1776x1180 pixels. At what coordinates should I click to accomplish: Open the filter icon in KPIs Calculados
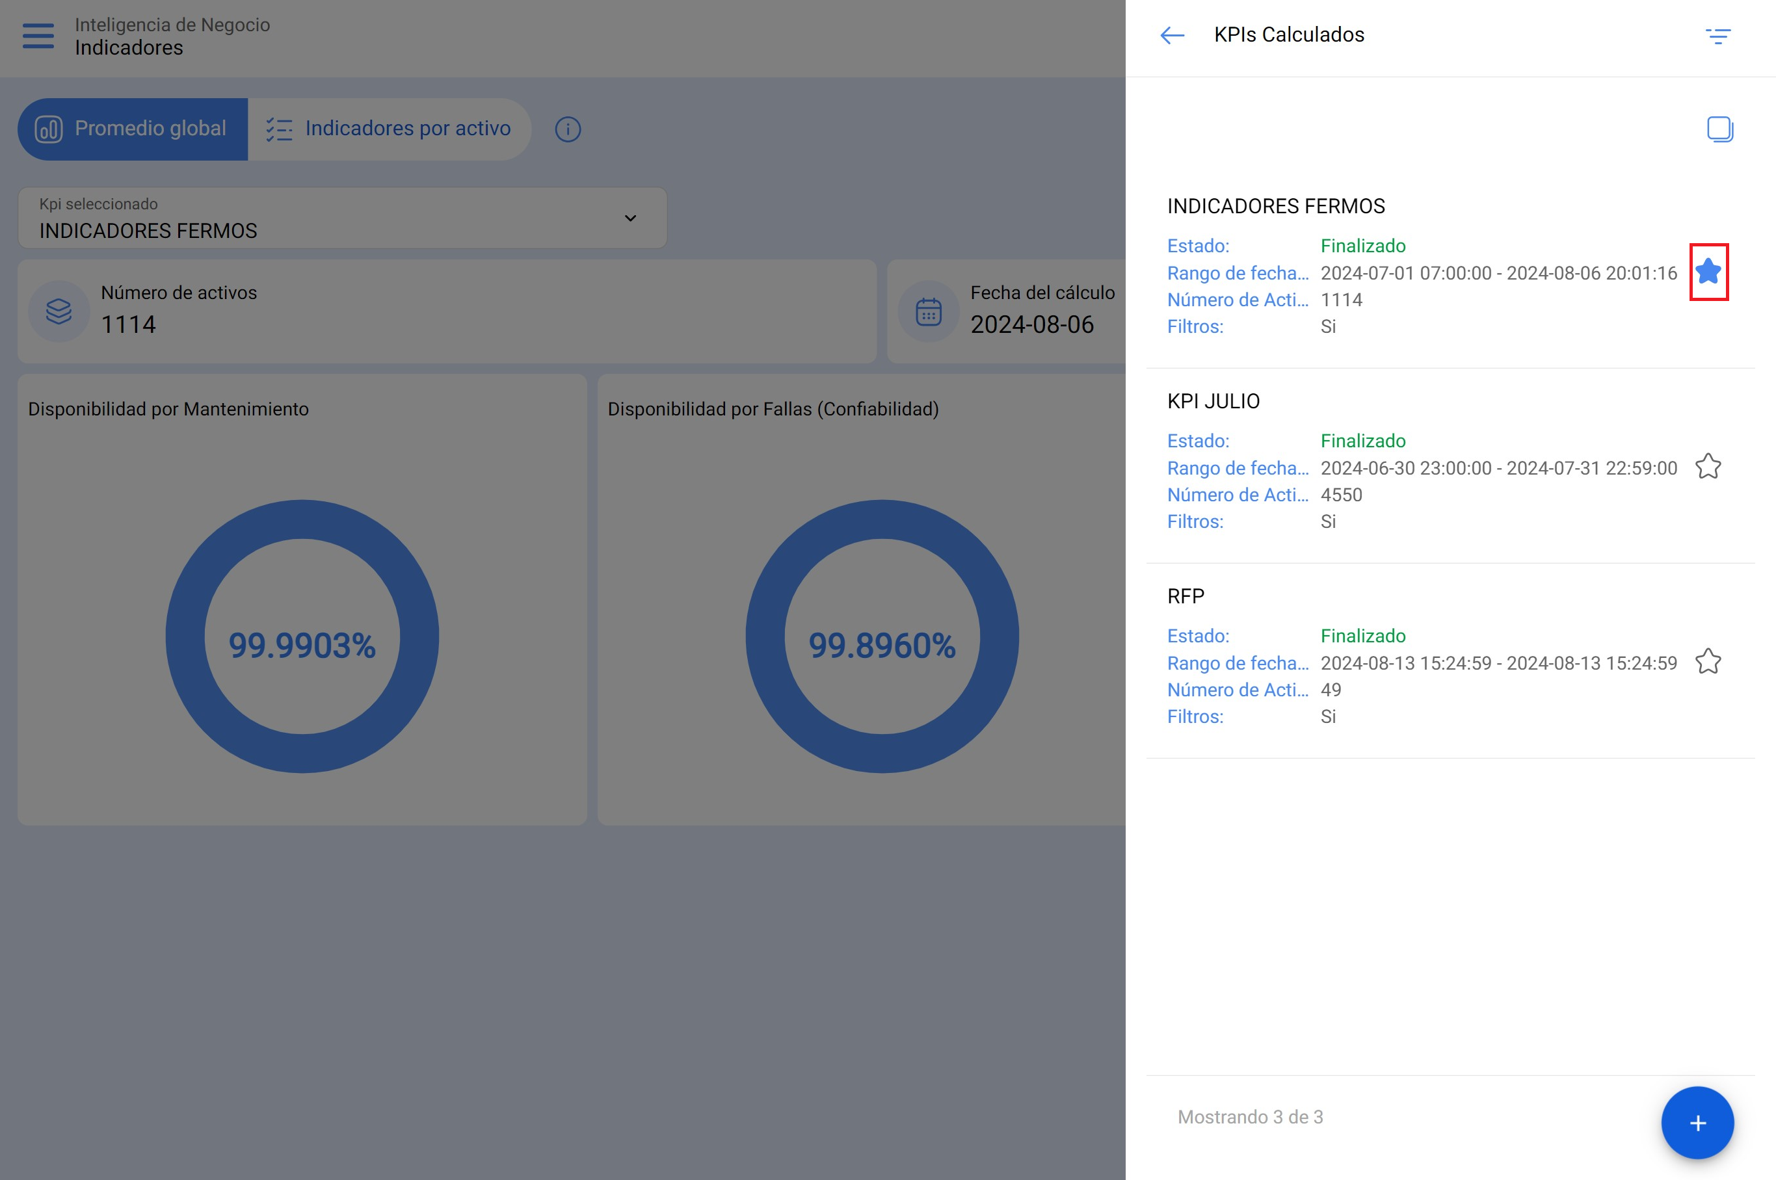(1717, 35)
